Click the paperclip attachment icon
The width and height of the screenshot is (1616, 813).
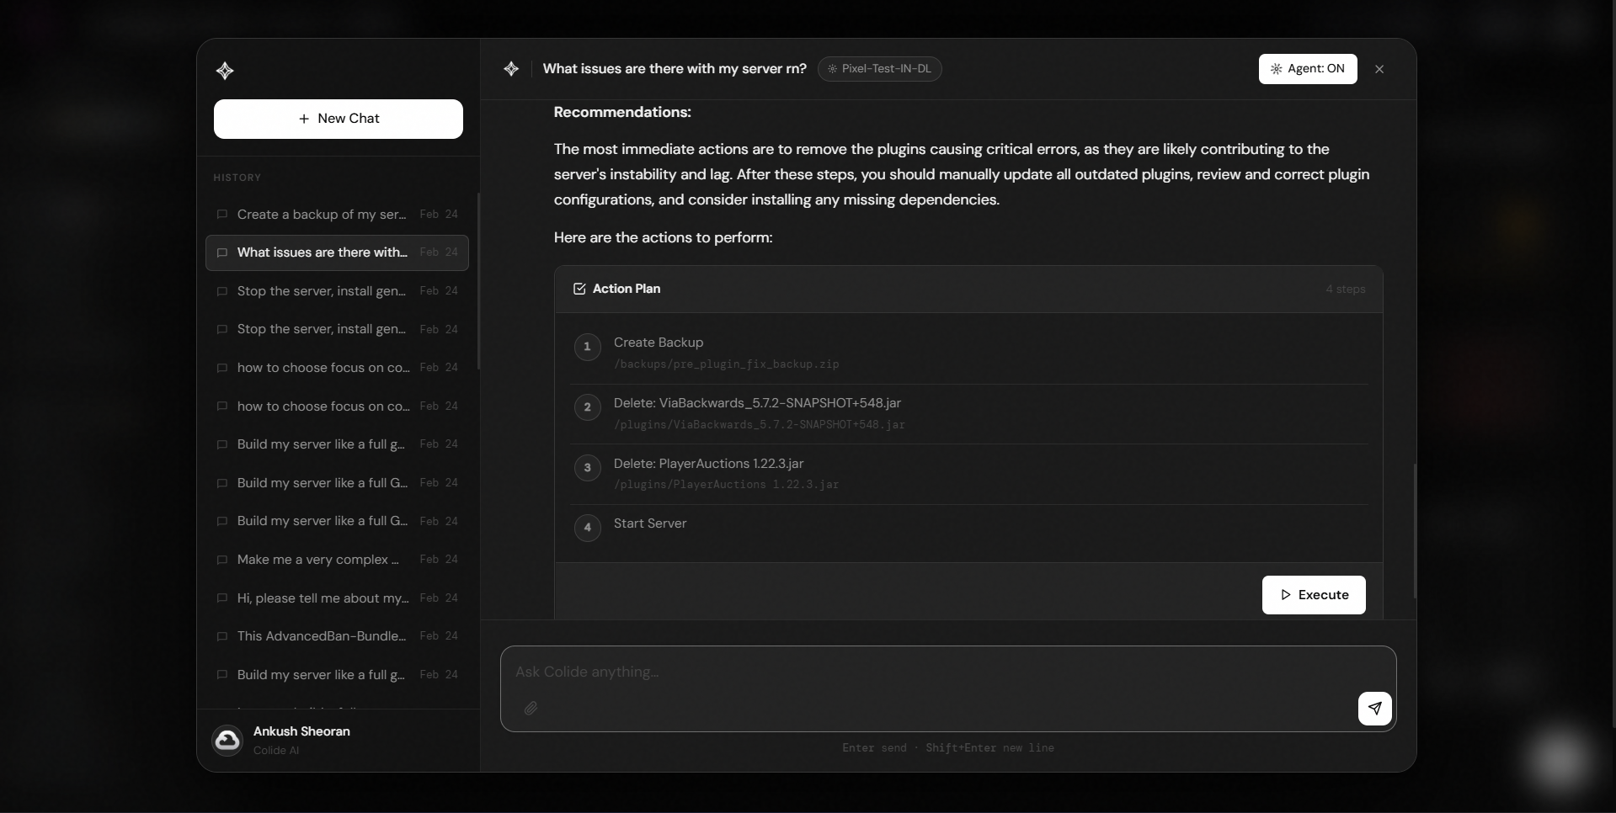(x=531, y=709)
